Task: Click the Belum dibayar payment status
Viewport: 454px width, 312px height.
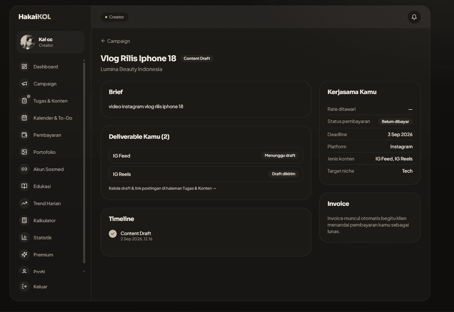Action: [395, 122]
